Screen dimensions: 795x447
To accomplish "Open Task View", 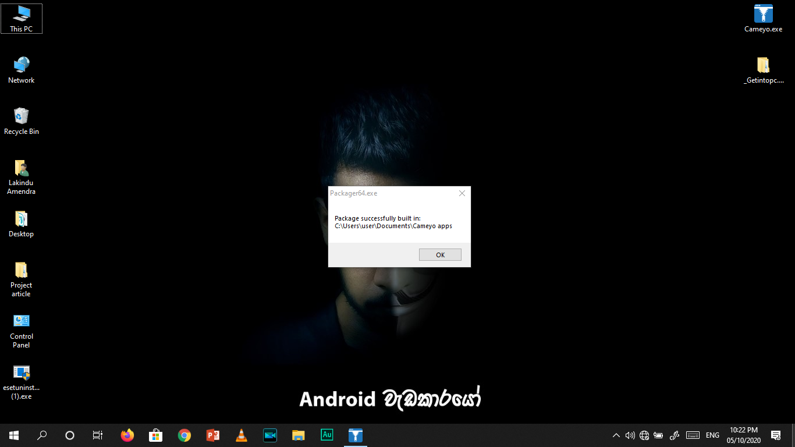I will point(98,435).
